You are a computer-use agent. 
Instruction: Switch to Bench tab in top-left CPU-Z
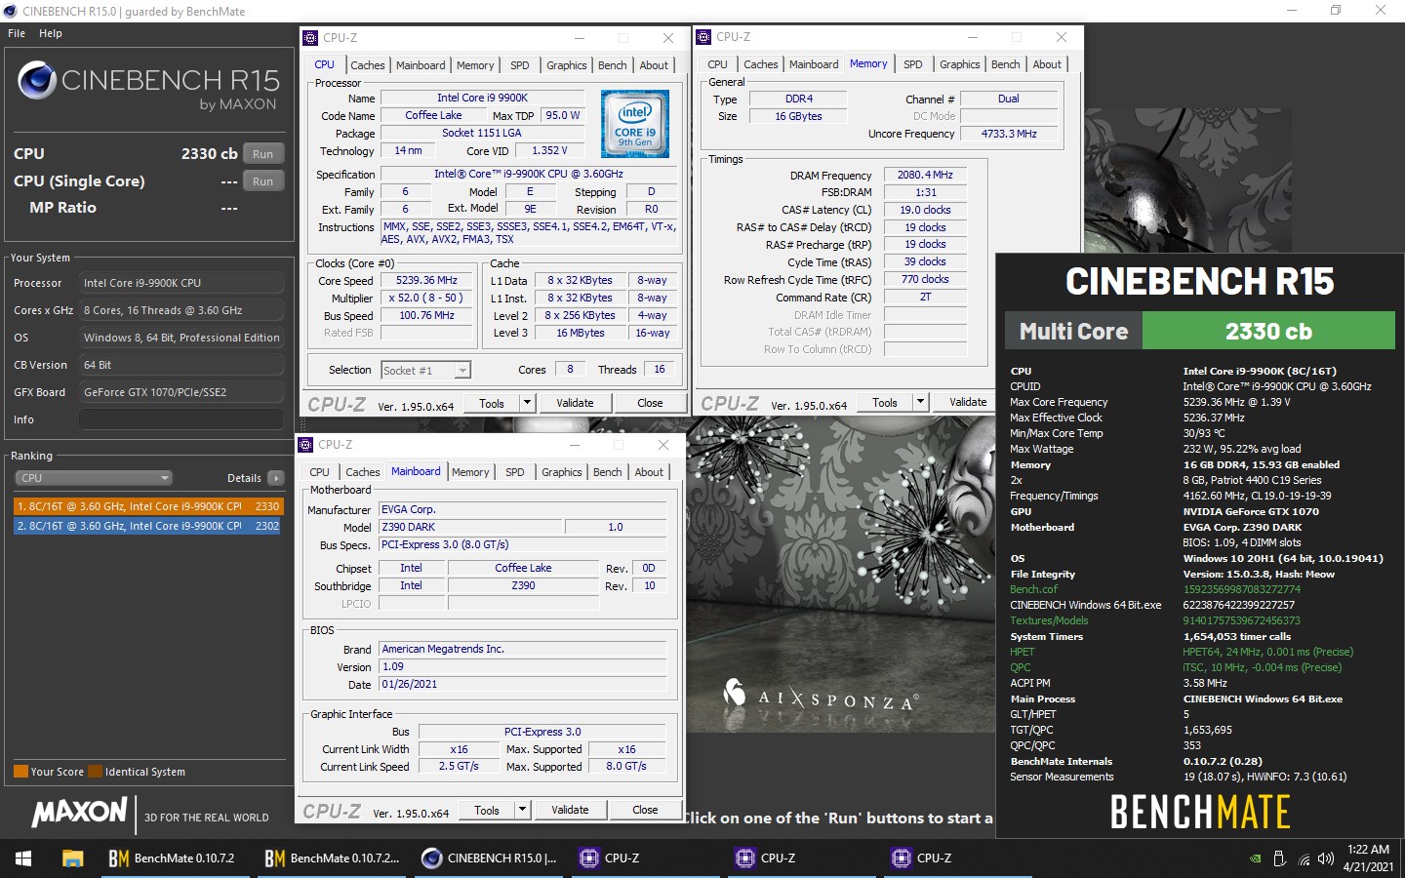click(x=613, y=65)
